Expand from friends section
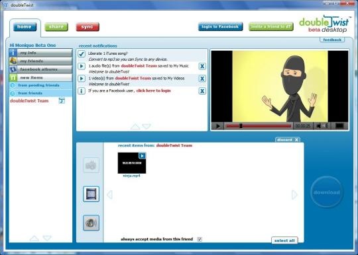This screenshot has width=358, height=255. pos(40,93)
